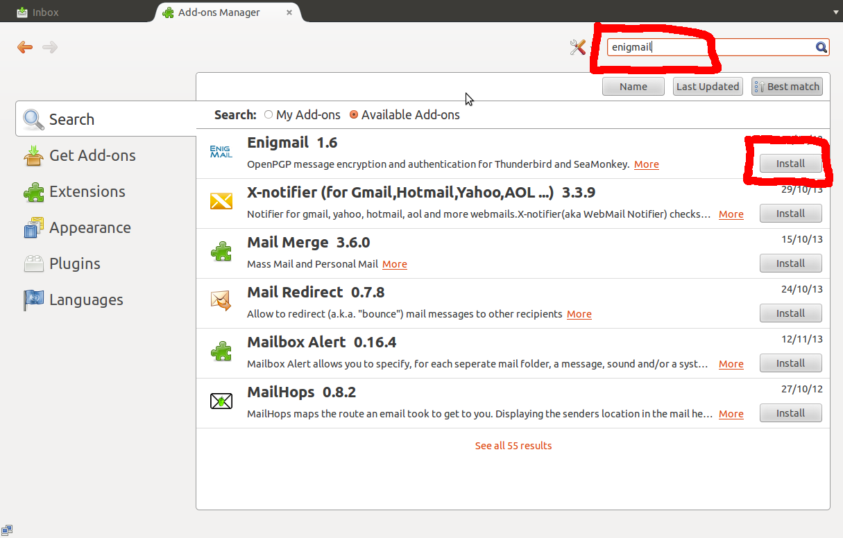Open the wrench tools menu for add-ons
This screenshot has height=538, width=843.
coord(577,47)
